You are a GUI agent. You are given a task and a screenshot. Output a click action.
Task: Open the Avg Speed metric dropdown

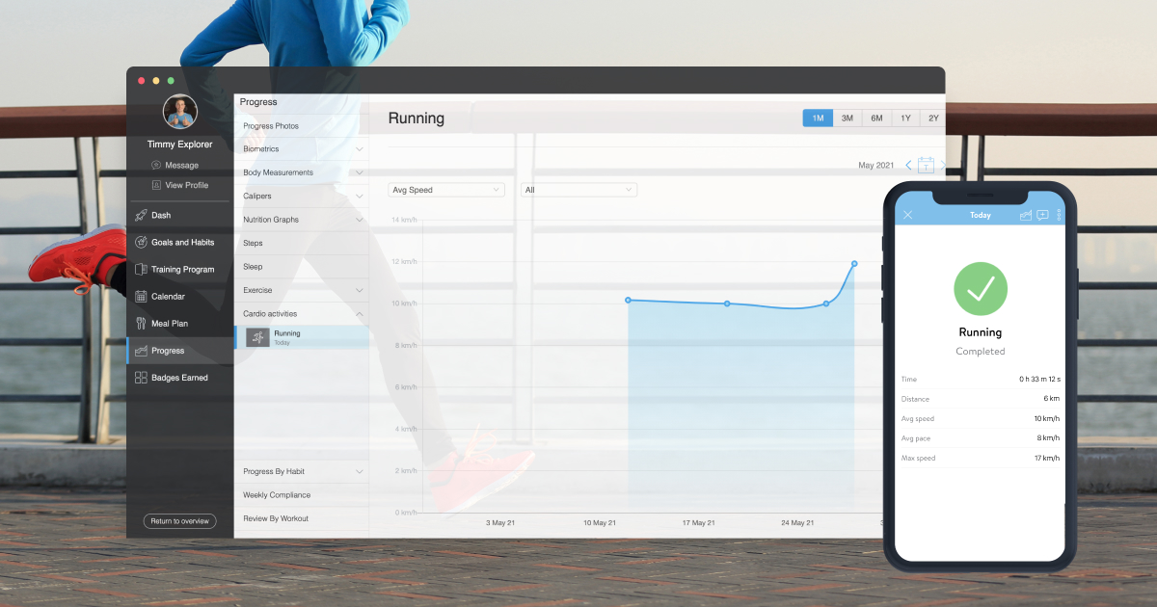pyautogui.click(x=446, y=190)
